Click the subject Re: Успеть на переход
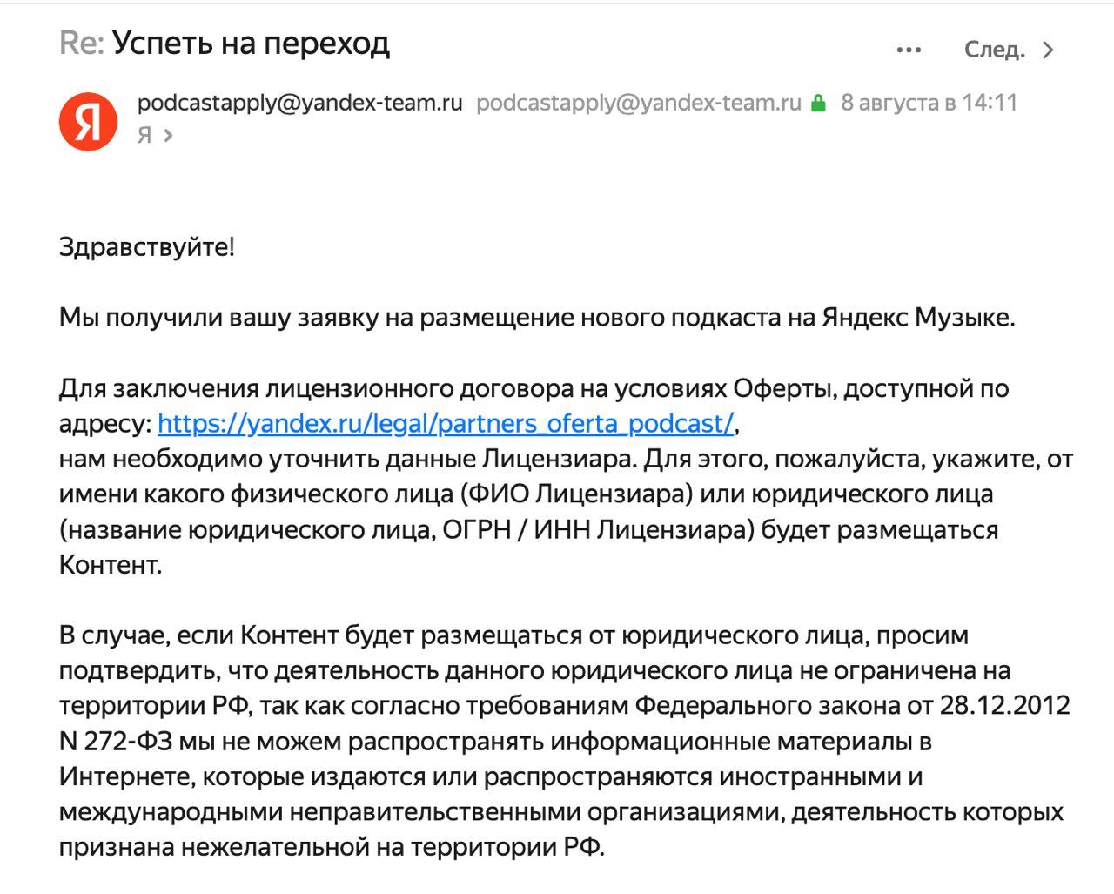The height and width of the screenshot is (894, 1114). pyautogui.click(x=225, y=43)
